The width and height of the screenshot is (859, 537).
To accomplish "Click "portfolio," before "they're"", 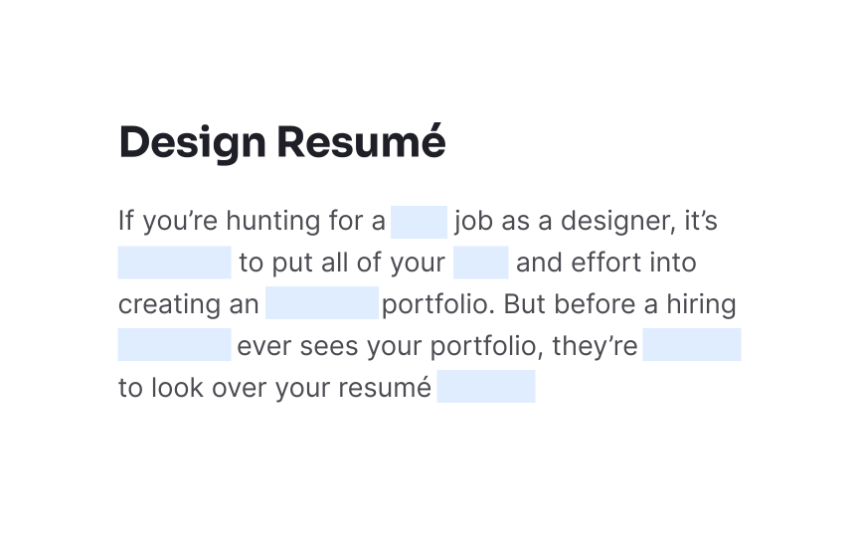I will pyautogui.click(x=487, y=346).
